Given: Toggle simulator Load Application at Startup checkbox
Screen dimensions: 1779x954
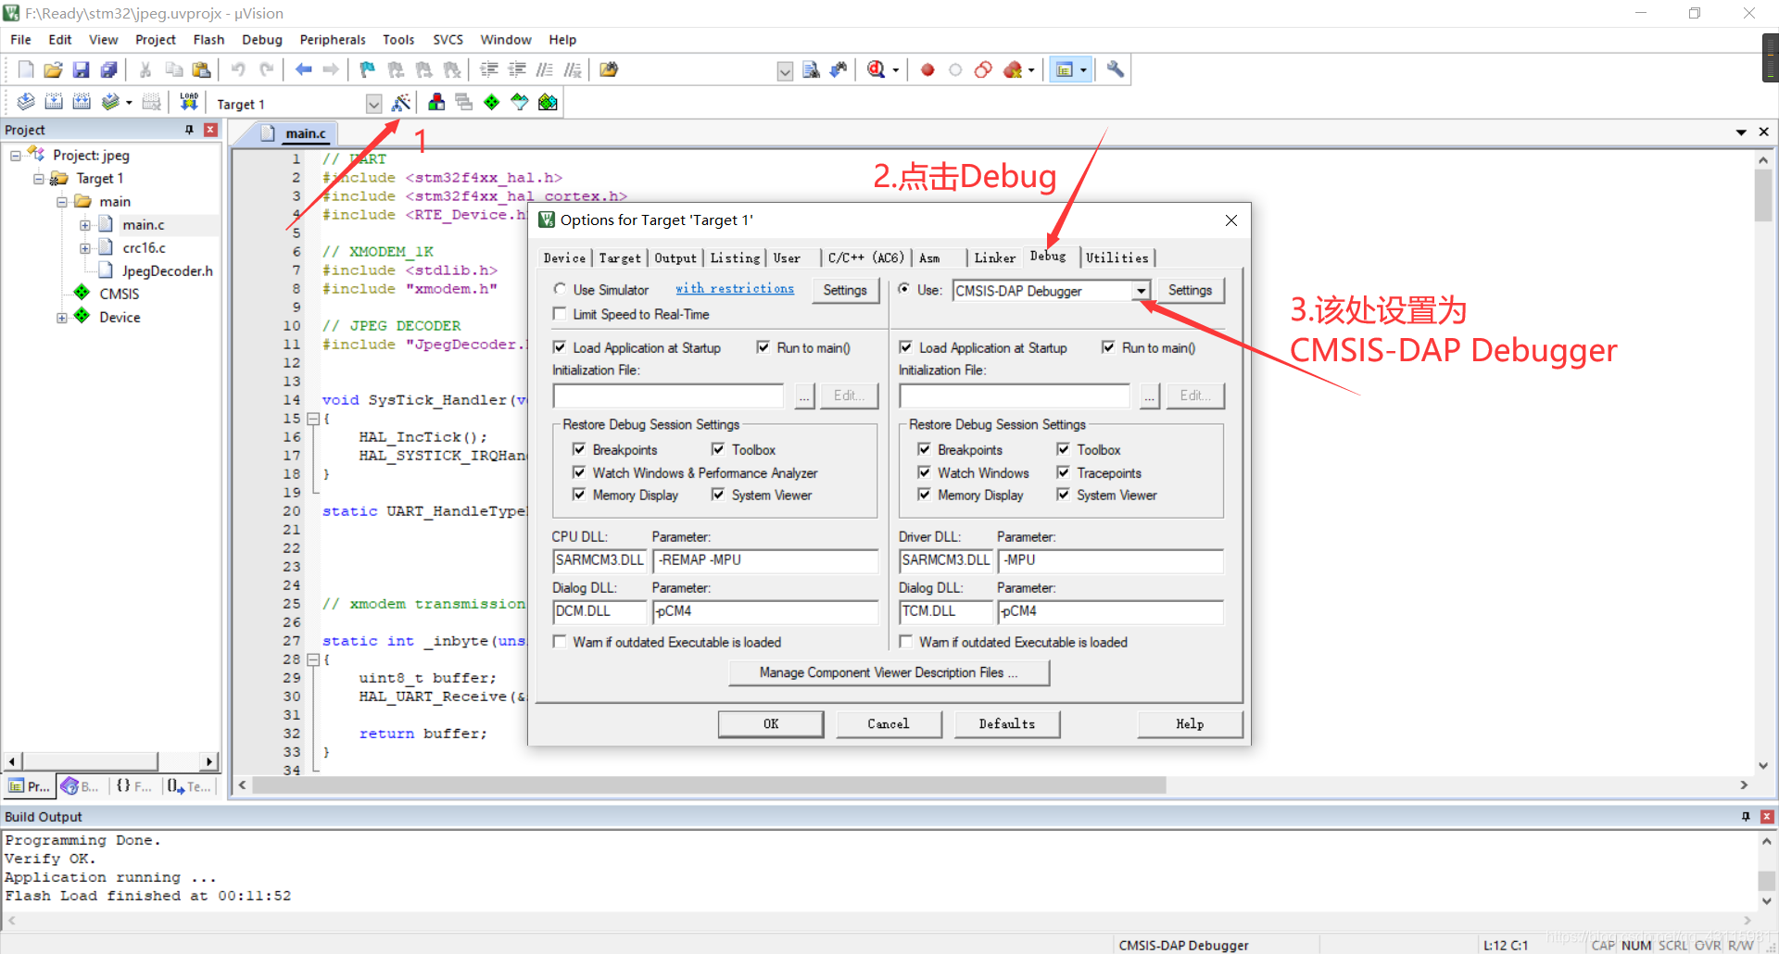Looking at the screenshot, I should point(560,347).
